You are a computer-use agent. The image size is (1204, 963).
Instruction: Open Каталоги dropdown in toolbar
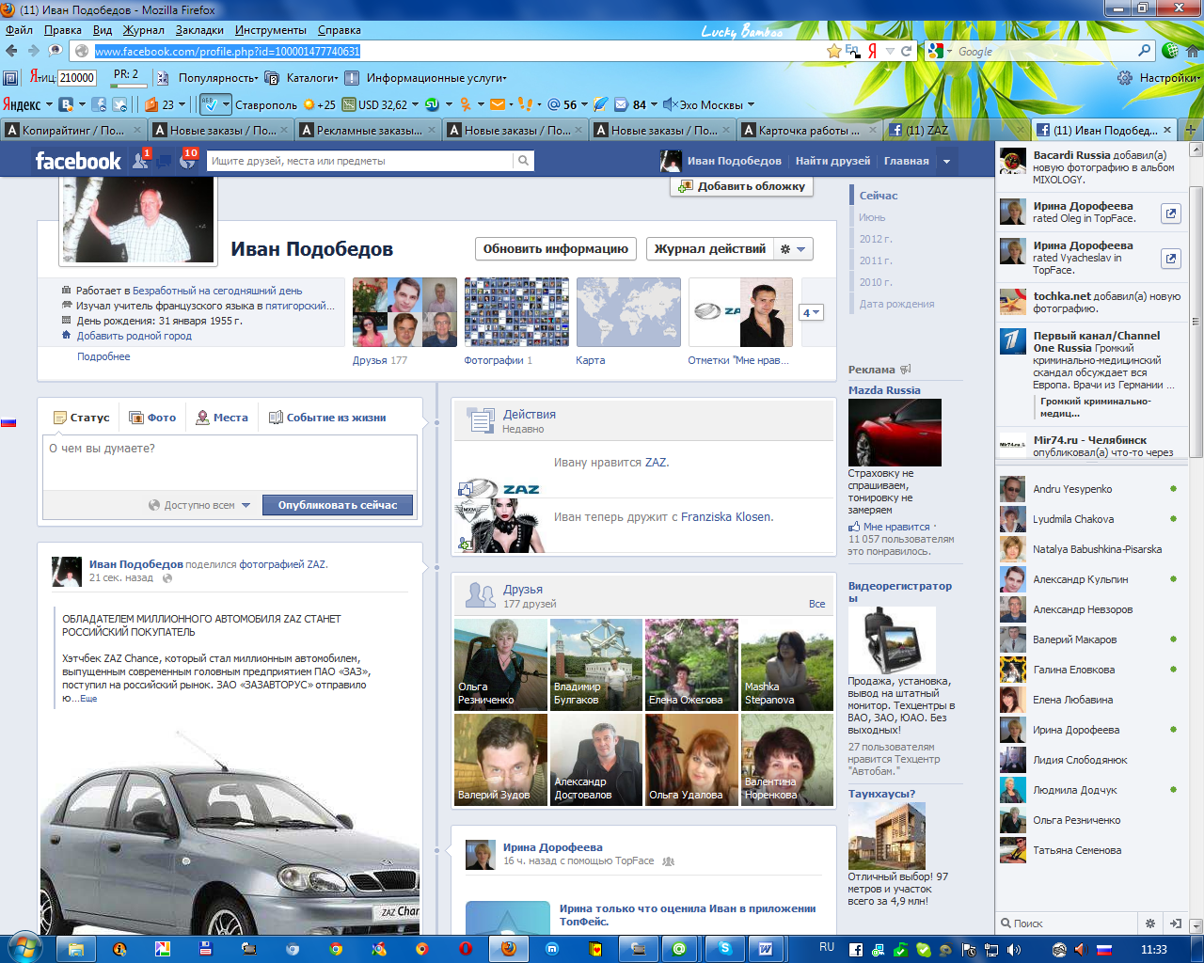pyautogui.click(x=303, y=78)
